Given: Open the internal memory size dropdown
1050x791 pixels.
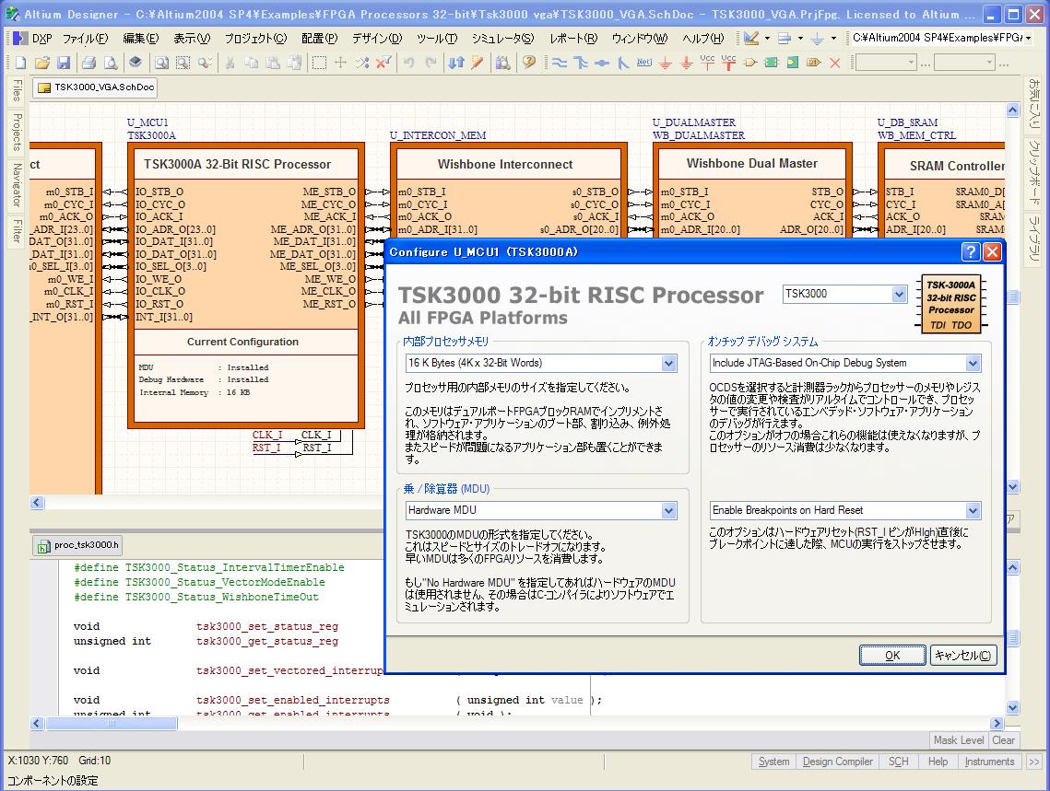Looking at the screenshot, I should (x=668, y=363).
